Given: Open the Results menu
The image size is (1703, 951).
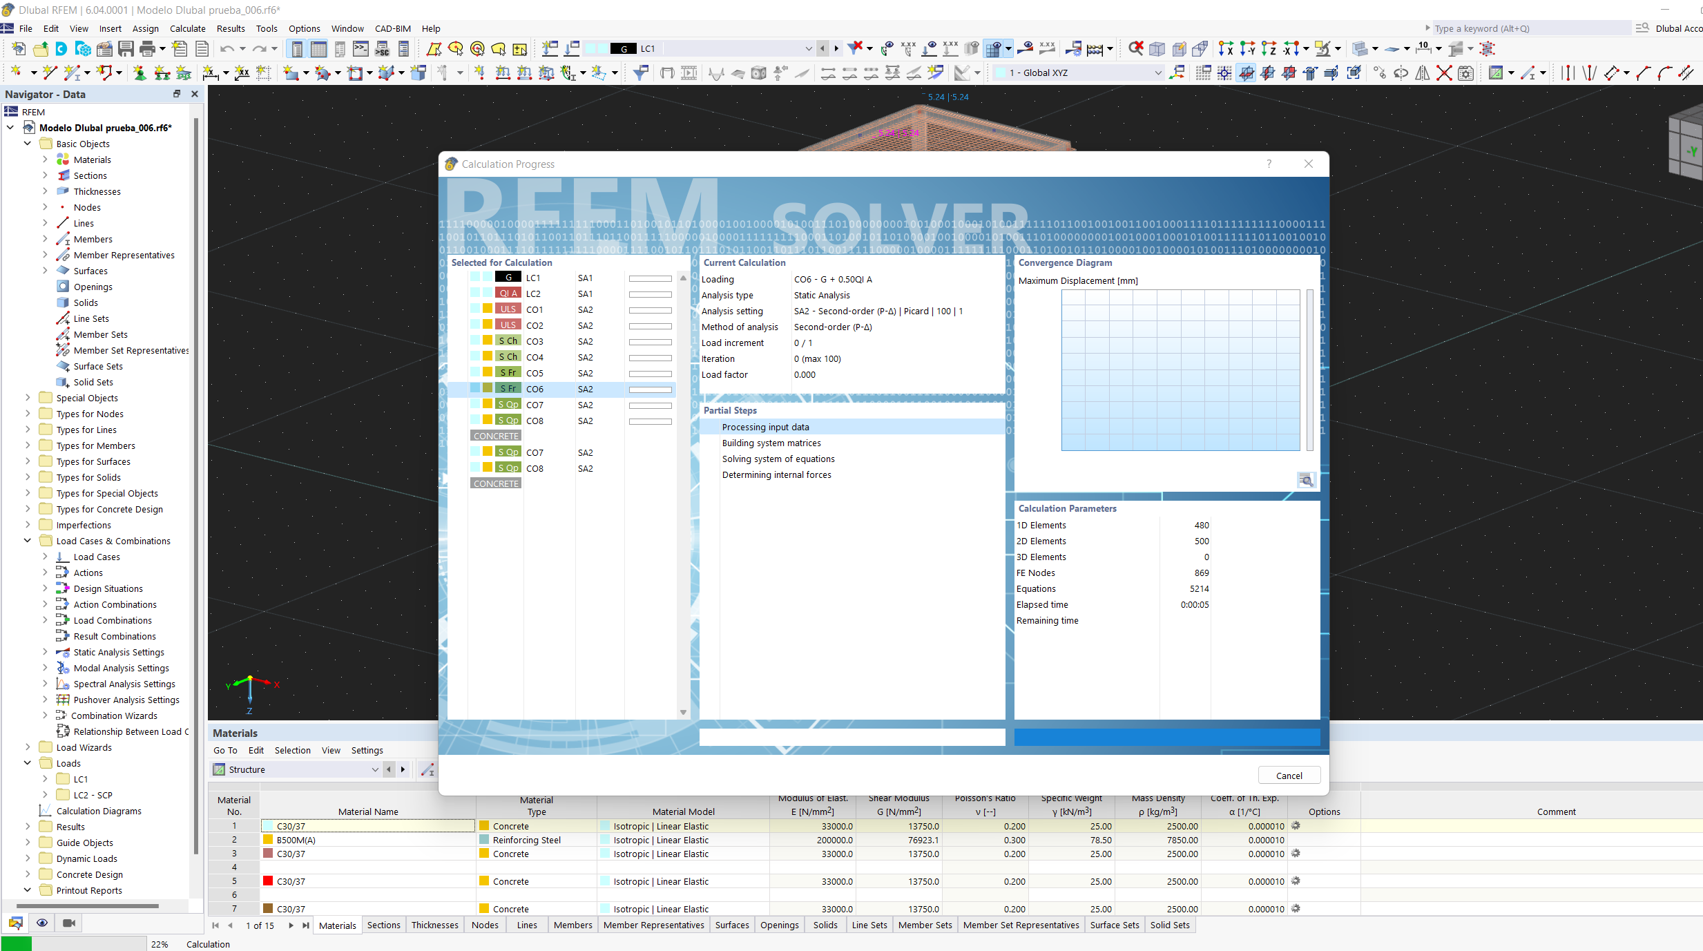Looking at the screenshot, I should click(x=231, y=28).
